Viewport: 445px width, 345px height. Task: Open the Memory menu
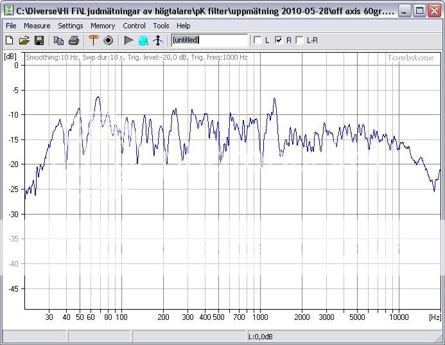coord(103,26)
